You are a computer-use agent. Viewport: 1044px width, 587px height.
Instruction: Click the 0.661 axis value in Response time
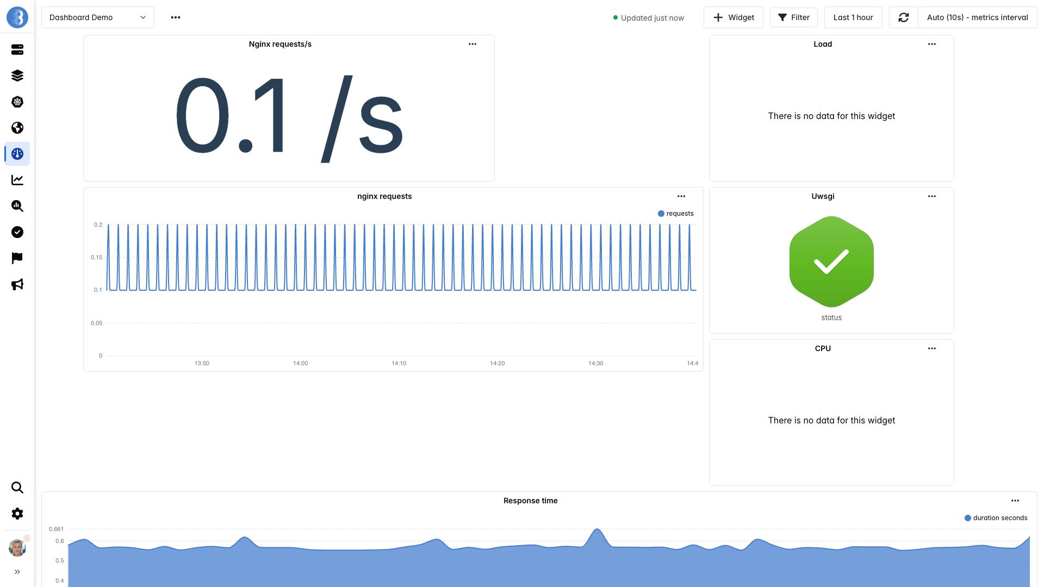tap(57, 529)
